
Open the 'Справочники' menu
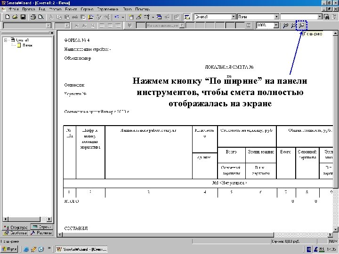pyautogui.click(x=107, y=9)
